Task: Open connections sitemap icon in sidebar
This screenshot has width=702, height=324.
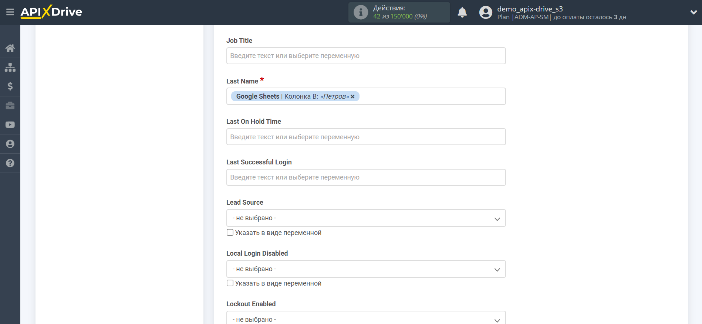Action: tap(10, 67)
